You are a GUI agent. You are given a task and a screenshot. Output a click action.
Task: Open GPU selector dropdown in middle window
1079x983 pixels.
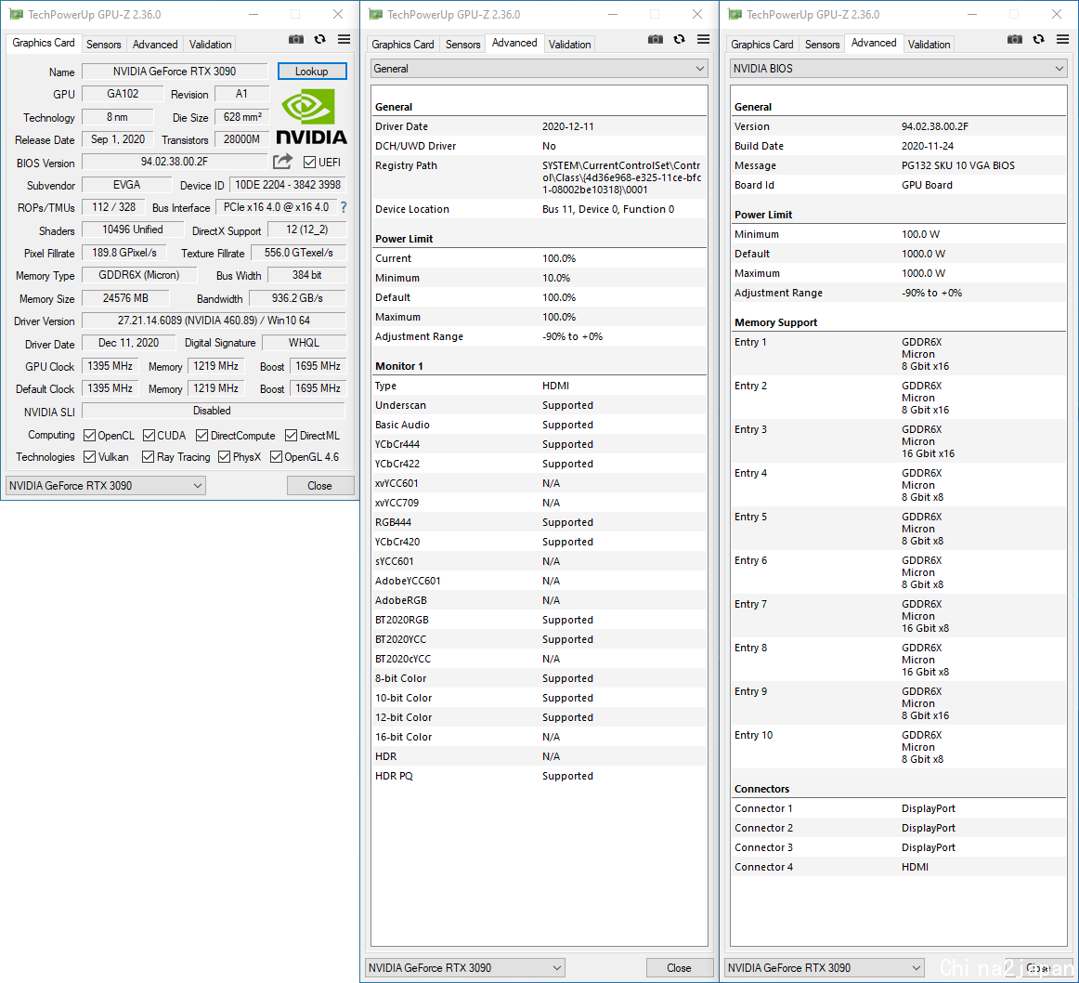[464, 968]
